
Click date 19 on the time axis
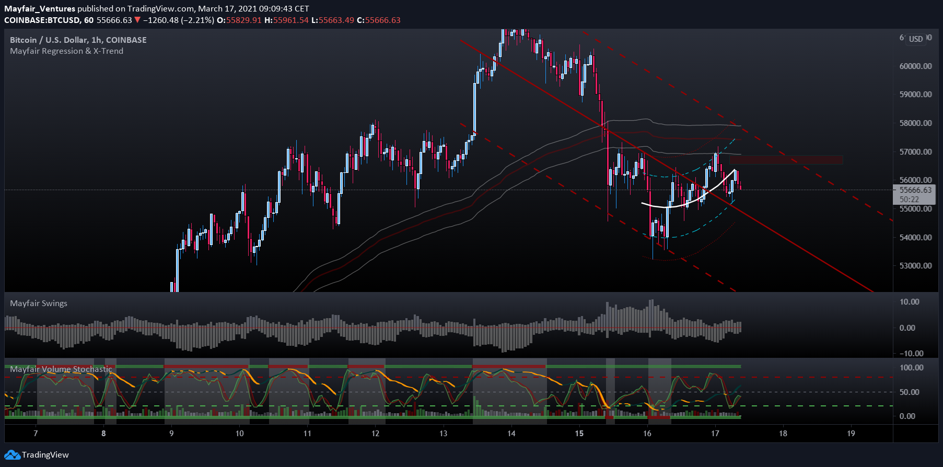[x=851, y=434]
